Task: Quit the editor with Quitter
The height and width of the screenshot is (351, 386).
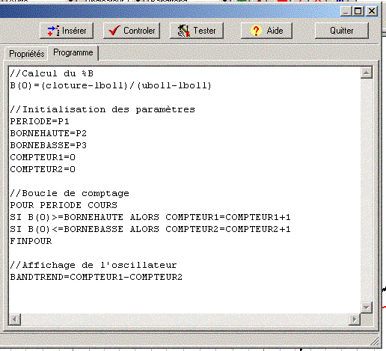Action: click(342, 31)
